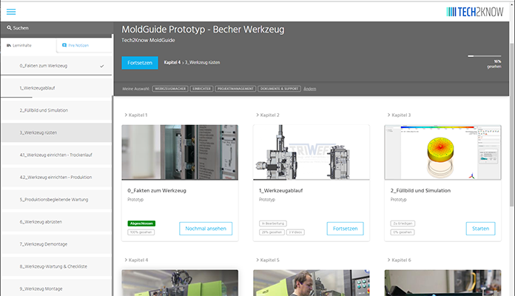
Task: Click the Tech2Know logo
Action: pos(474,12)
